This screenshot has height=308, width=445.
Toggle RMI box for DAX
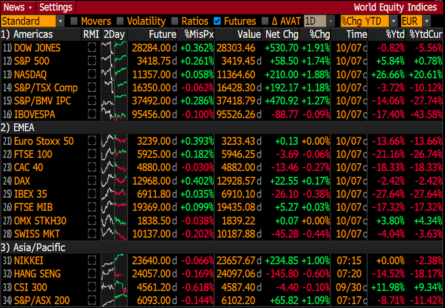pos(92,181)
